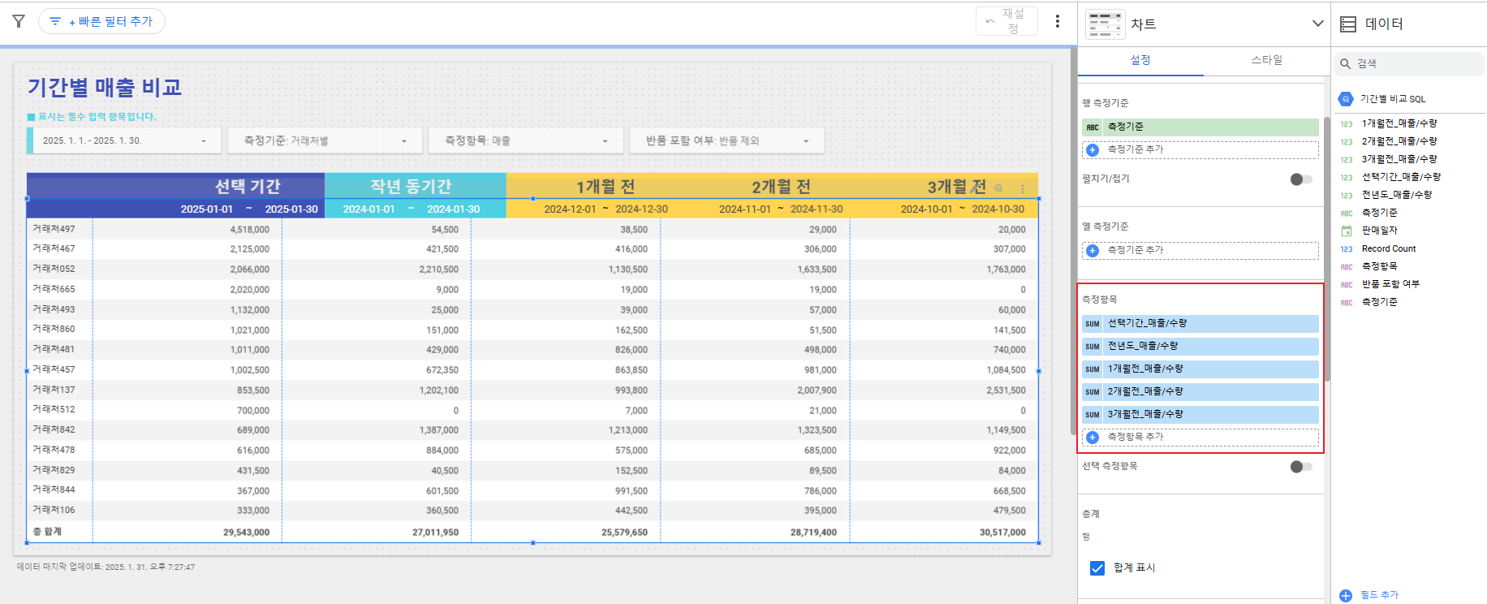The width and height of the screenshot is (1487, 604).
Task: Uncheck the 합계 표시 checkbox
Action: 1097,568
